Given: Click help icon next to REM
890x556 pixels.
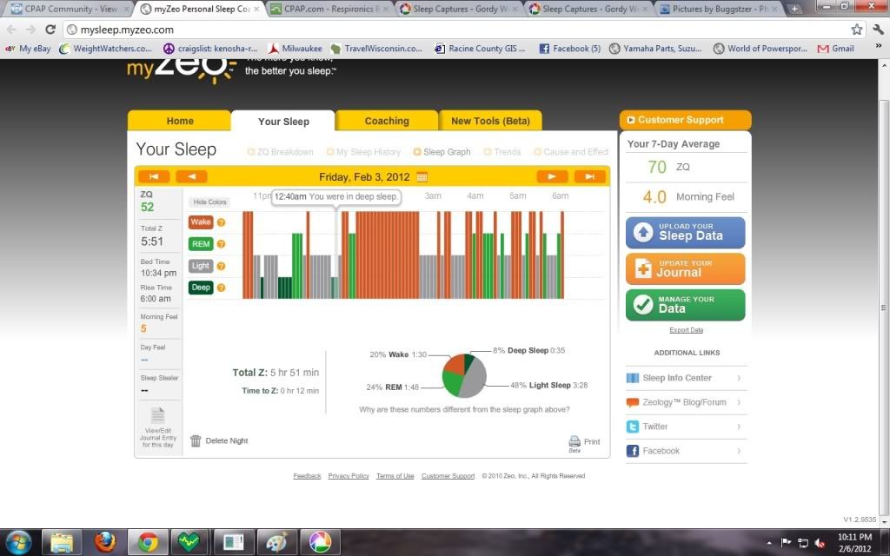Looking at the screenshot, I should pyautogui.click(x=222, y=244).
